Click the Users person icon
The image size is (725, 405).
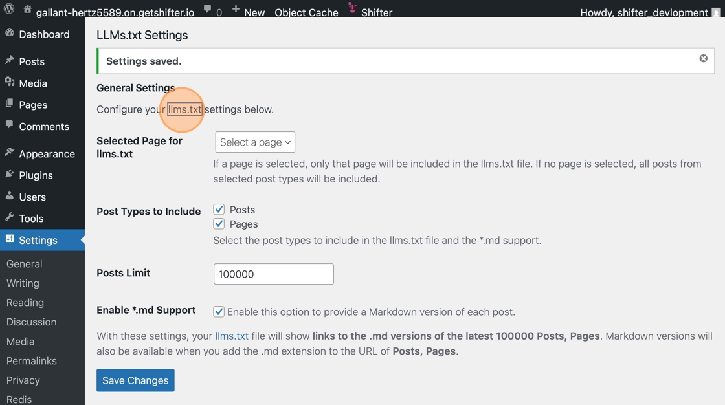[x=9, y=195]
